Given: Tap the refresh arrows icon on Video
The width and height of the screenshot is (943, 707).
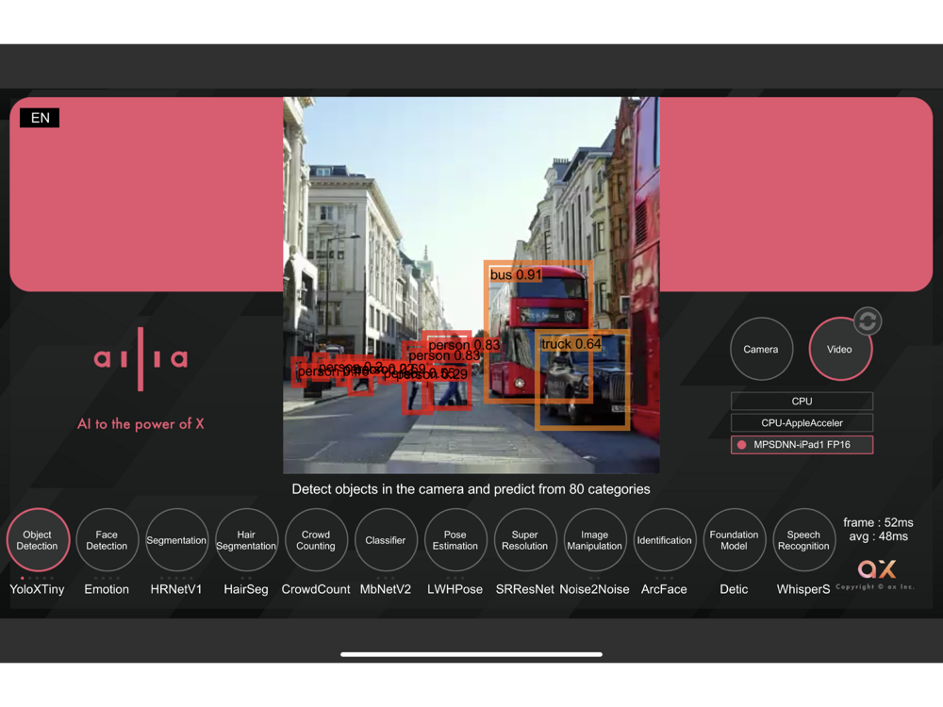Looking at the screenshot, I should 868,321.
